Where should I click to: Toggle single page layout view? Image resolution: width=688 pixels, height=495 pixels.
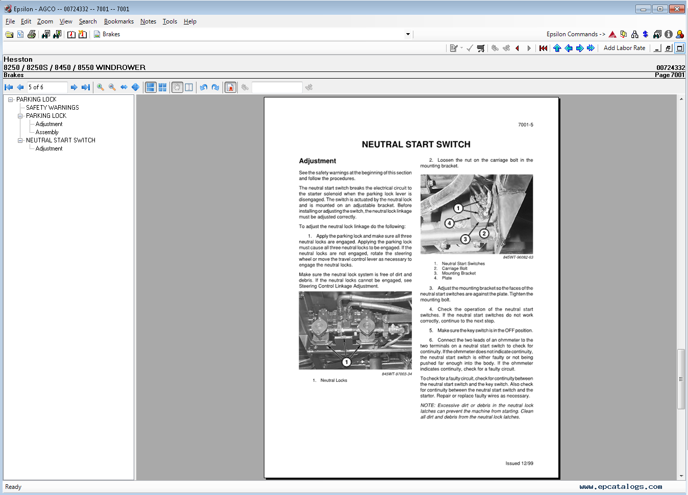pos(151,87)
